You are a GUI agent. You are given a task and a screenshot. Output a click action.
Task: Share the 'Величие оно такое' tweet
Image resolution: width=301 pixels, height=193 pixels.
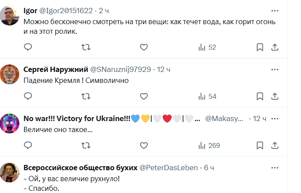pos(275,145)
